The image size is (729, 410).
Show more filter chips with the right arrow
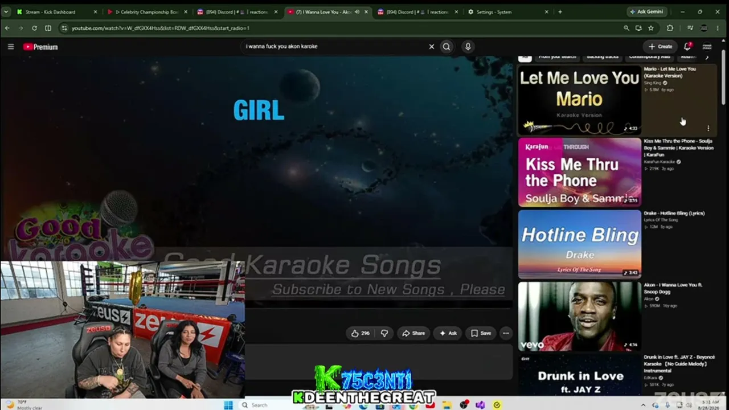coord(707,57)
